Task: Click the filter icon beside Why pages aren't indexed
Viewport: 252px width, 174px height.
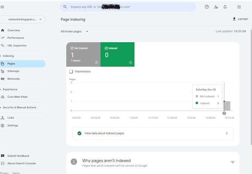Action: pos(233,162)
